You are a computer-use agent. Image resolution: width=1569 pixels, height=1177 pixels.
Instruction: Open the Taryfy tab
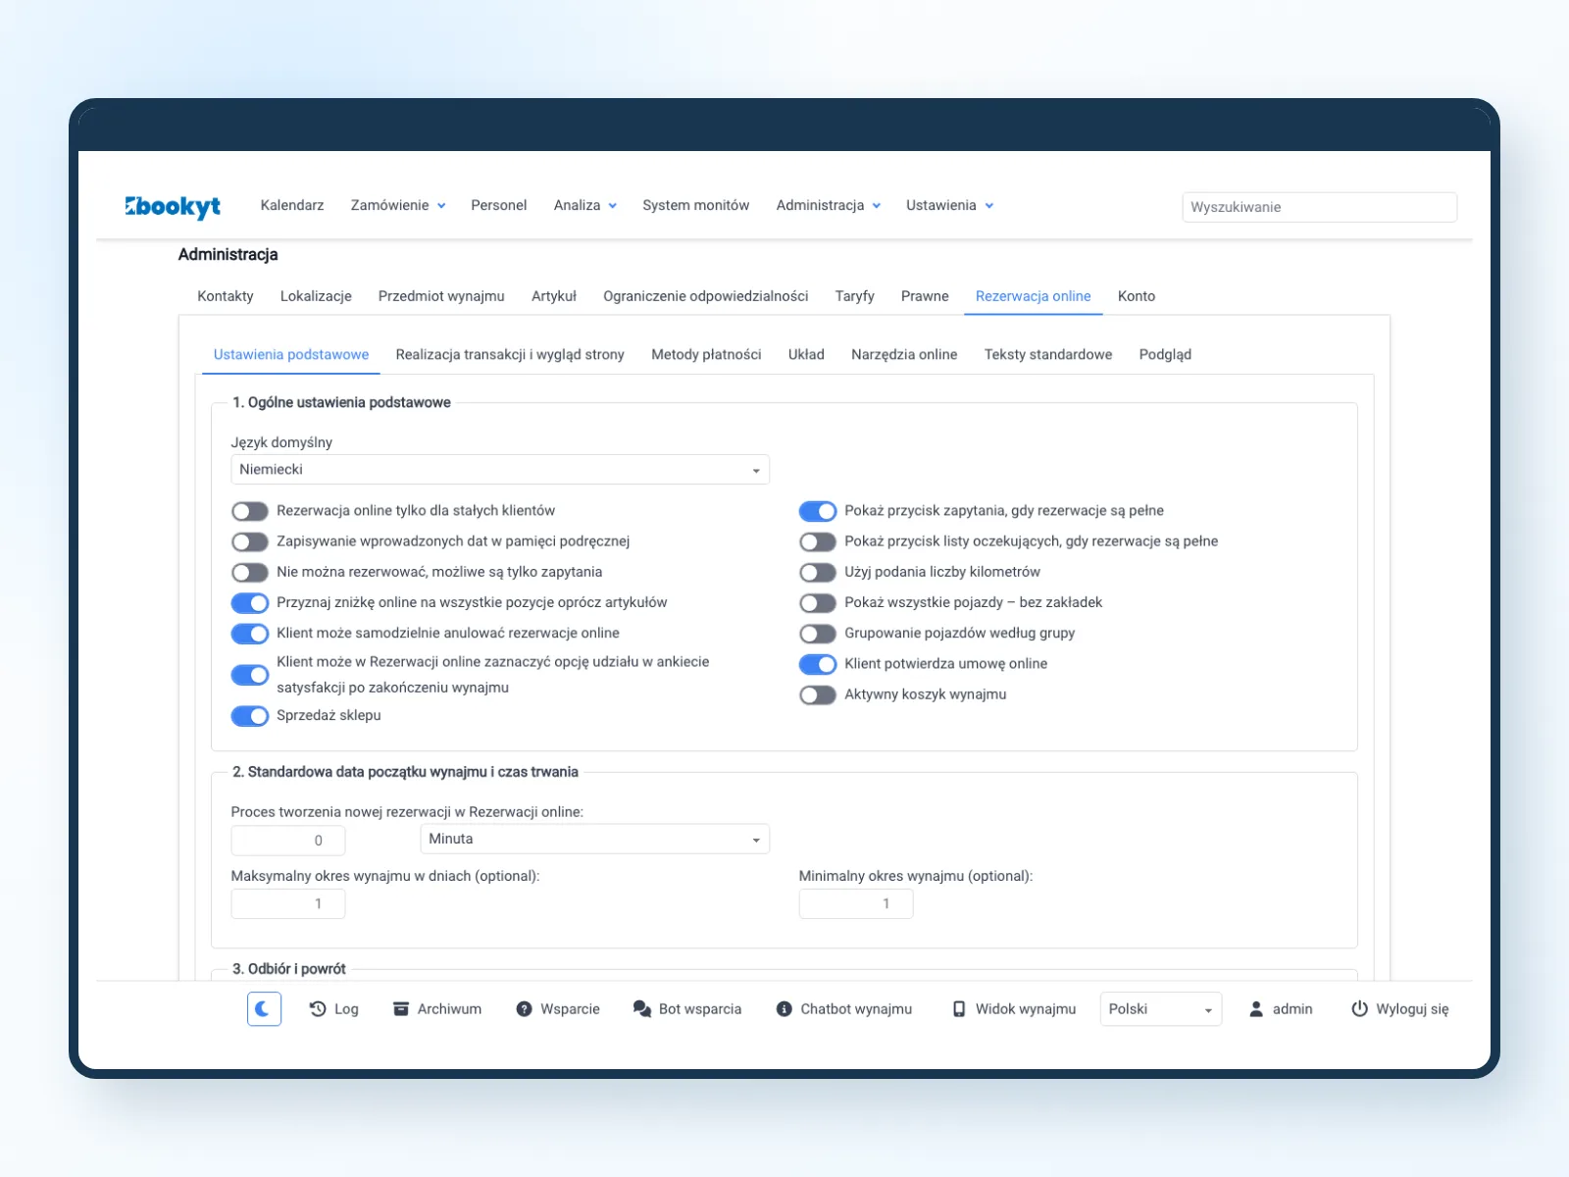coord(854,296)
